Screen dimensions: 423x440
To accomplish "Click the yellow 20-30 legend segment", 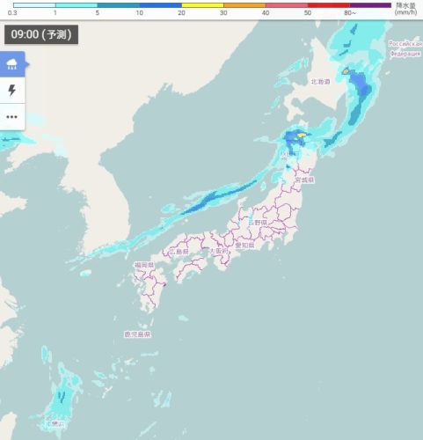I will click(x=202, y=5).
